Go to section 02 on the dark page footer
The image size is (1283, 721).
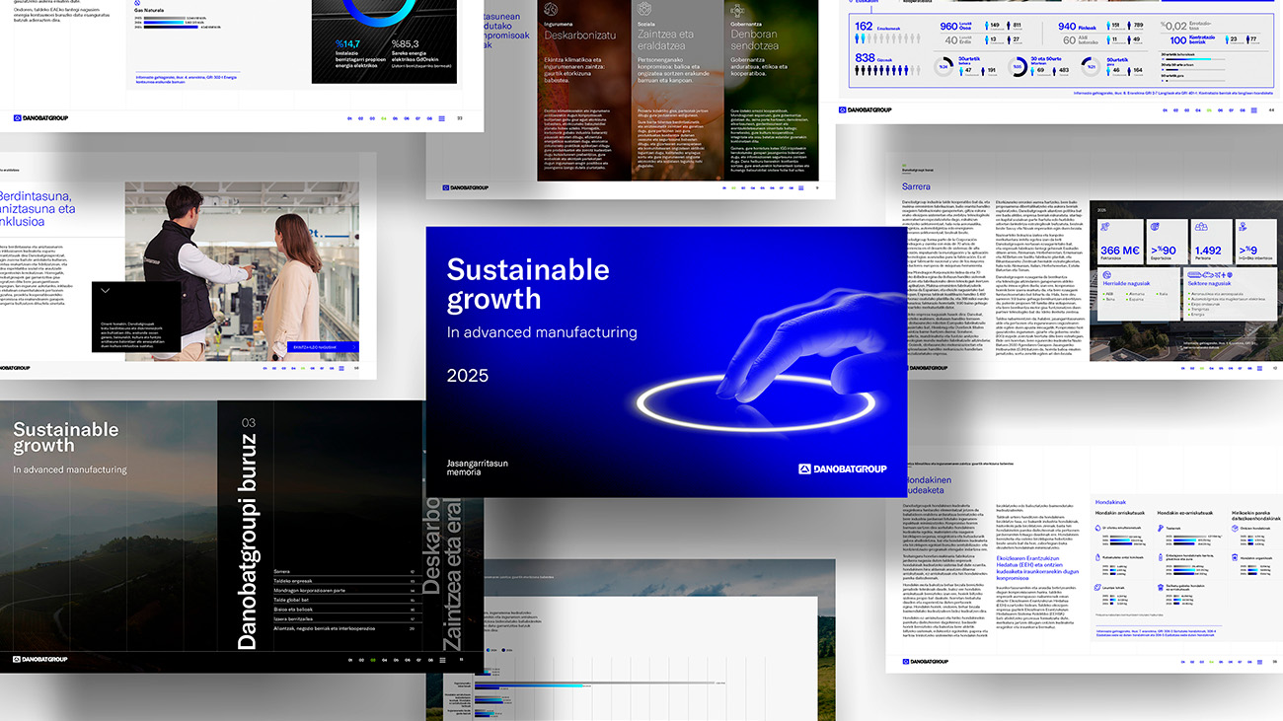[x=361, y=659]
